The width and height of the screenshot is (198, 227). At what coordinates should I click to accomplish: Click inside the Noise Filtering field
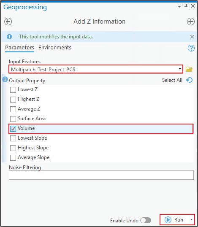[101, 175]
